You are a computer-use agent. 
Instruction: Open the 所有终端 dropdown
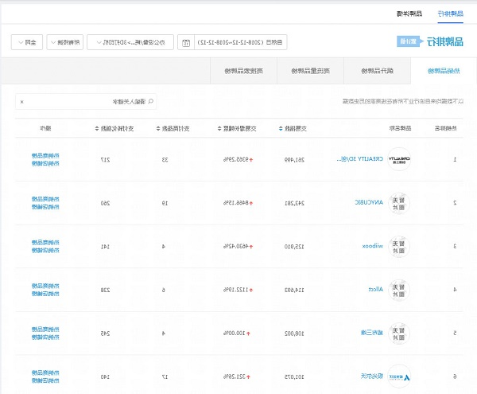click(64, 42)
